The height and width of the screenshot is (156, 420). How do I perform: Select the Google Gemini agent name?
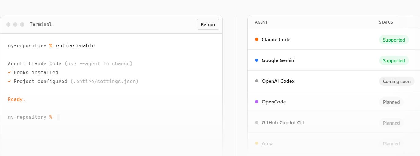coord(279,60)
